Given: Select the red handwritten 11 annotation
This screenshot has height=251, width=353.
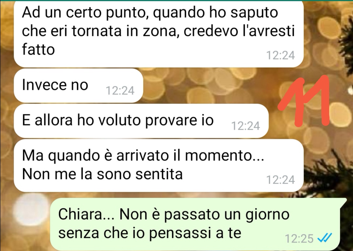Looking at the screenshot, I should (x=304, y=101).
